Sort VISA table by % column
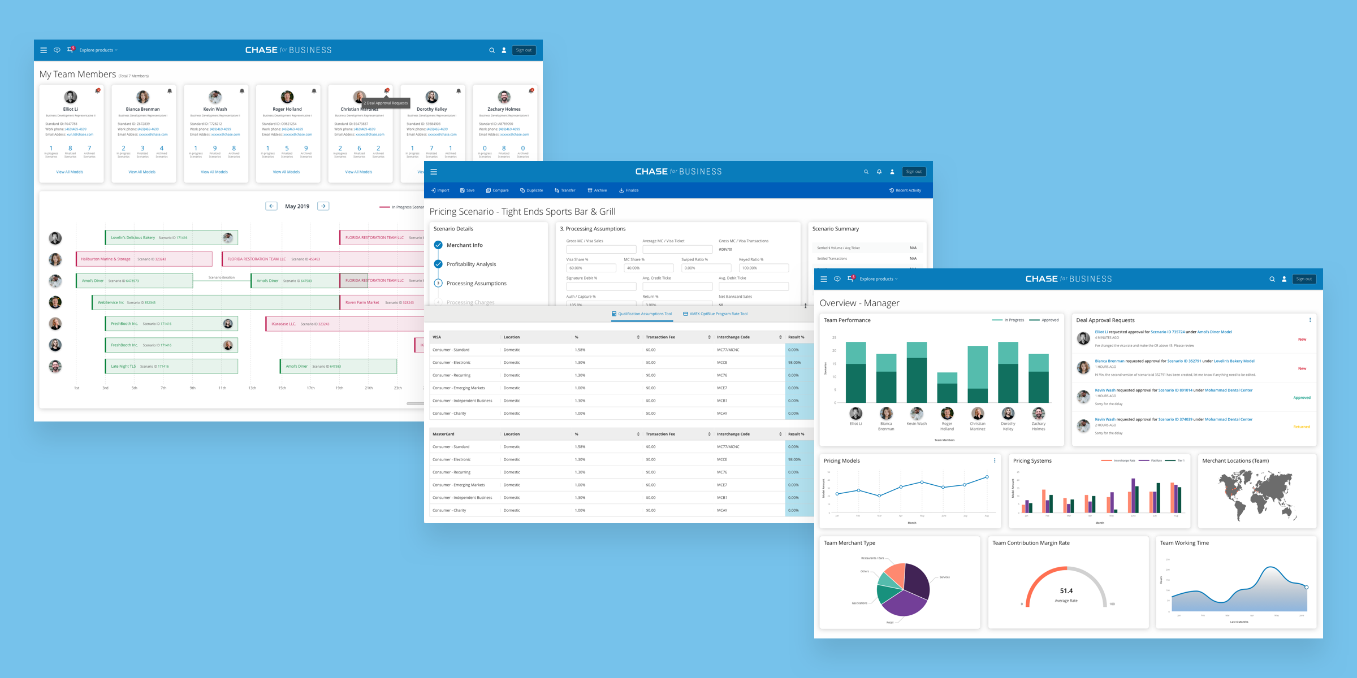The width and height of the screenshot is (1357, 678). pos(638,337)
